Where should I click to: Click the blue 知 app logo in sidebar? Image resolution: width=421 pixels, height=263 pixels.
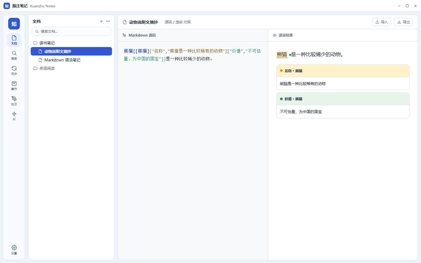14,24
